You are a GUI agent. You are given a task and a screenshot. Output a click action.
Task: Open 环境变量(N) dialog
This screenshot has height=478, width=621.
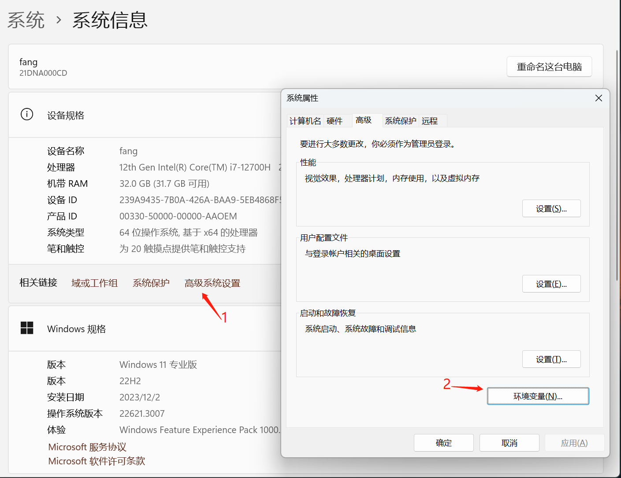tap(538, 396)
